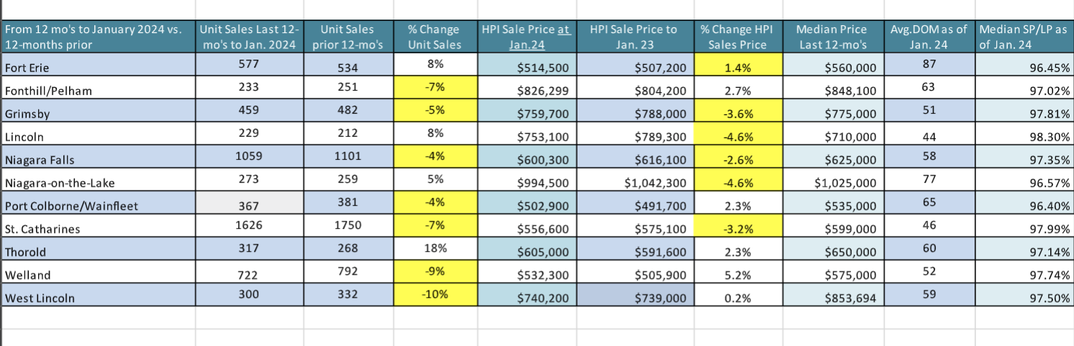Click the 'HPI Sale Price at Jan.24' header
This screenshot has width=1074, height=346.
[x=528, y=37]
